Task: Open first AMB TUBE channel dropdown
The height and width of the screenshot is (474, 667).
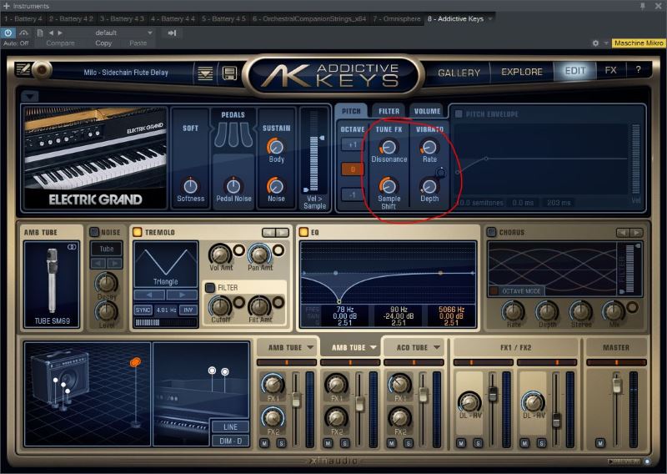Action: coord(310,347)
